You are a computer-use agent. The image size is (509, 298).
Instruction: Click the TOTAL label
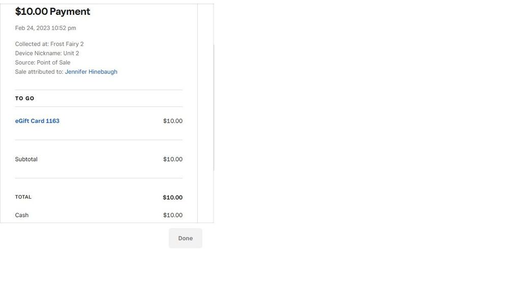click(x=23, y=197)
